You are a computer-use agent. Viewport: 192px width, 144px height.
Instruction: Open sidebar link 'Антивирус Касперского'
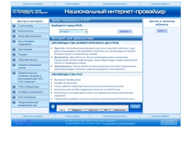click(31, 92)
